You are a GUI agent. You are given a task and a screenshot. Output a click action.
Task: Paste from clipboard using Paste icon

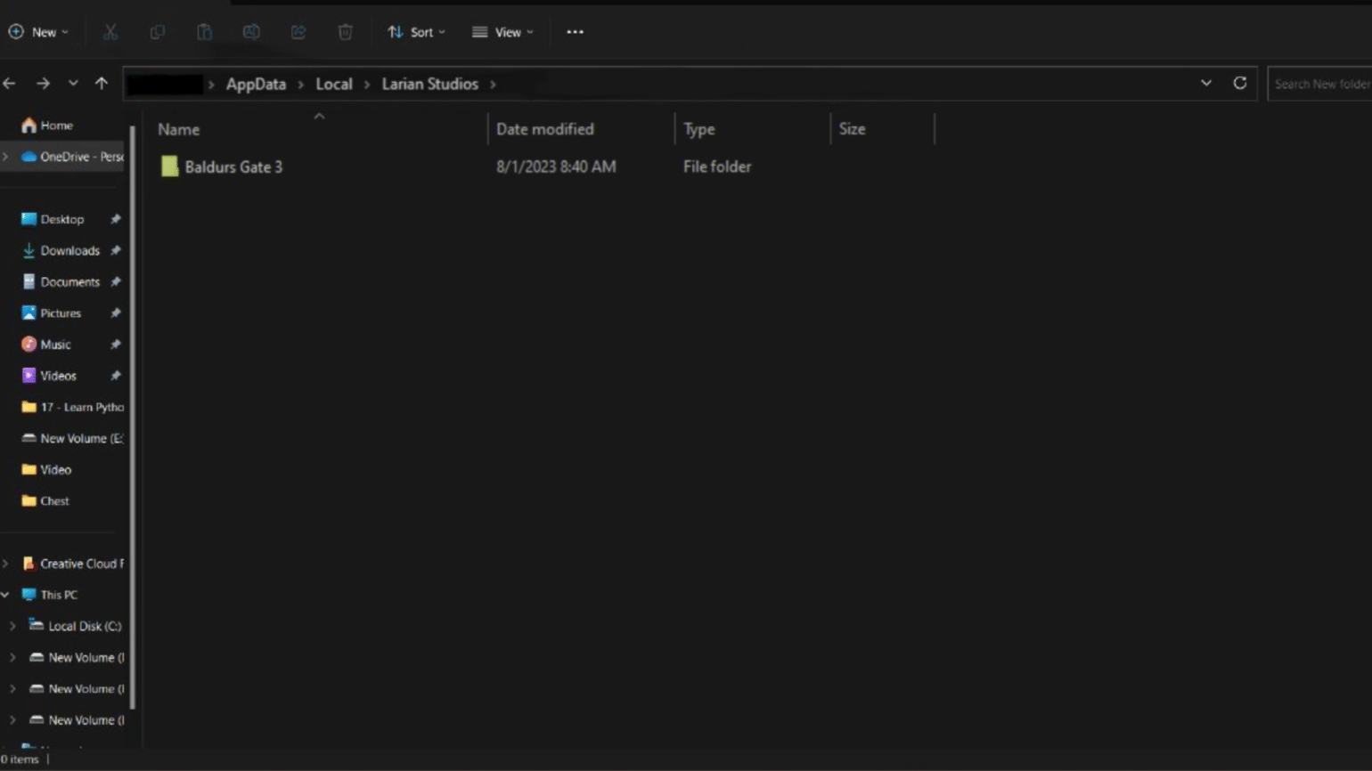205,32
